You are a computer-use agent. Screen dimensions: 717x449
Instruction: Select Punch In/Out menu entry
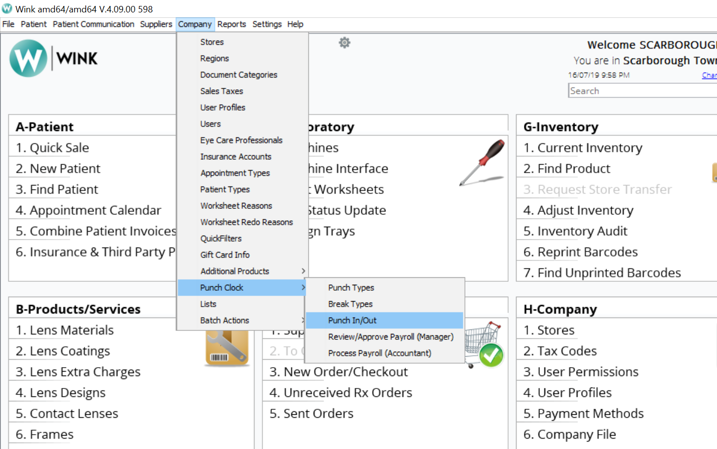coord(352,320)
